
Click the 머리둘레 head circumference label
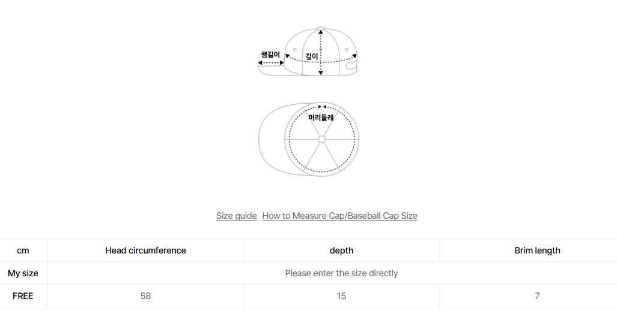[x=321, y=118]
